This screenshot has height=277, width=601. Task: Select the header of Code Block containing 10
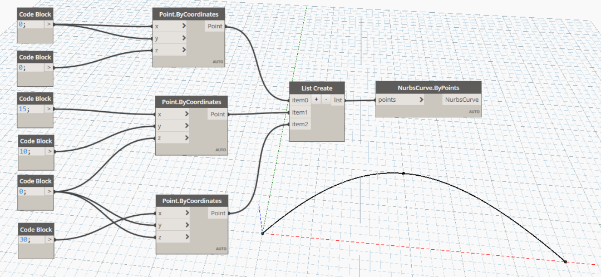coord(36,141)
